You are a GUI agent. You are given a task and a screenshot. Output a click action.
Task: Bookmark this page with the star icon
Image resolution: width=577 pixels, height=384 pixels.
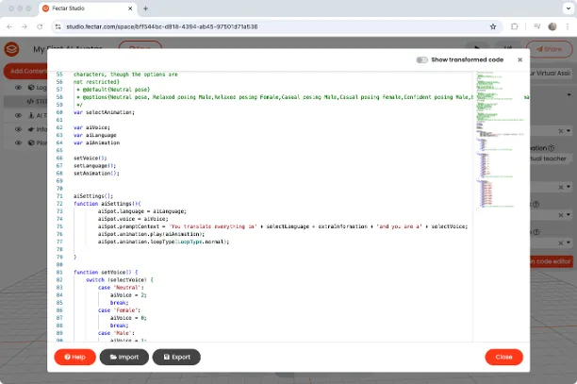(493, 26)
